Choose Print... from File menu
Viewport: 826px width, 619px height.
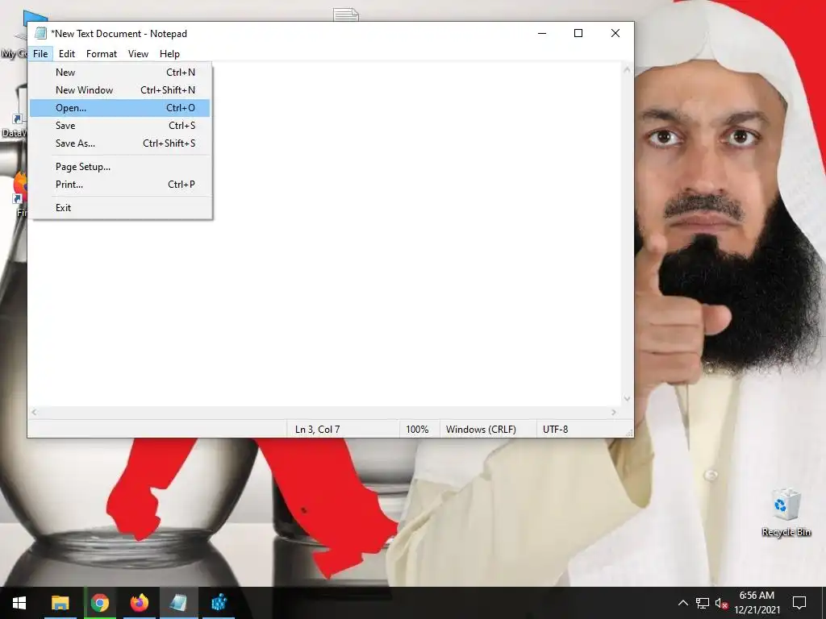(x=120, y=185)
